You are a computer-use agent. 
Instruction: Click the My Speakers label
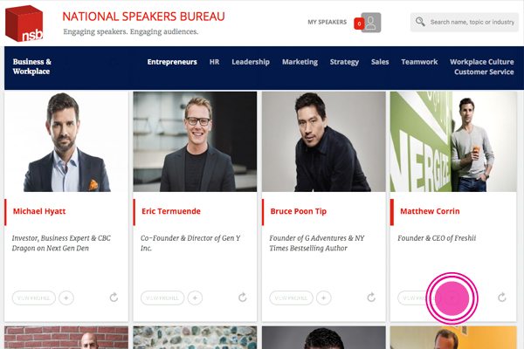click(x=327, y=22)
